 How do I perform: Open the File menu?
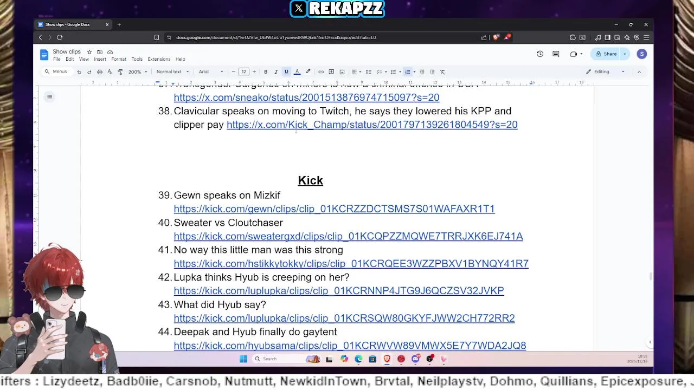pyautogui.click(x=57, y=59)
